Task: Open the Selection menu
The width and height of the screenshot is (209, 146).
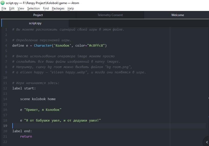Action: pos(34,8)
